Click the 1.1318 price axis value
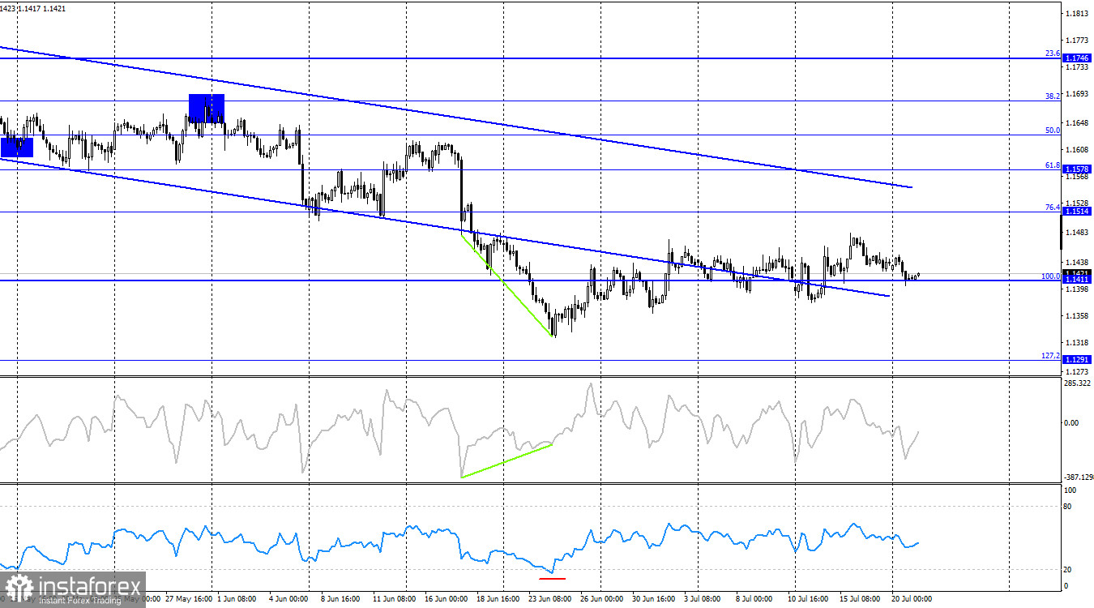Image resolution: width=1094 pixels, height=608 pixels. [x=1077, y=343]
